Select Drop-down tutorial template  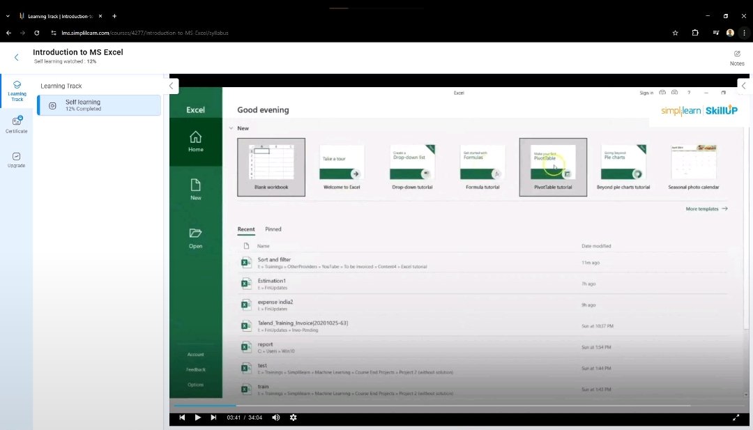pyautogui.click(x=412, y=167)
